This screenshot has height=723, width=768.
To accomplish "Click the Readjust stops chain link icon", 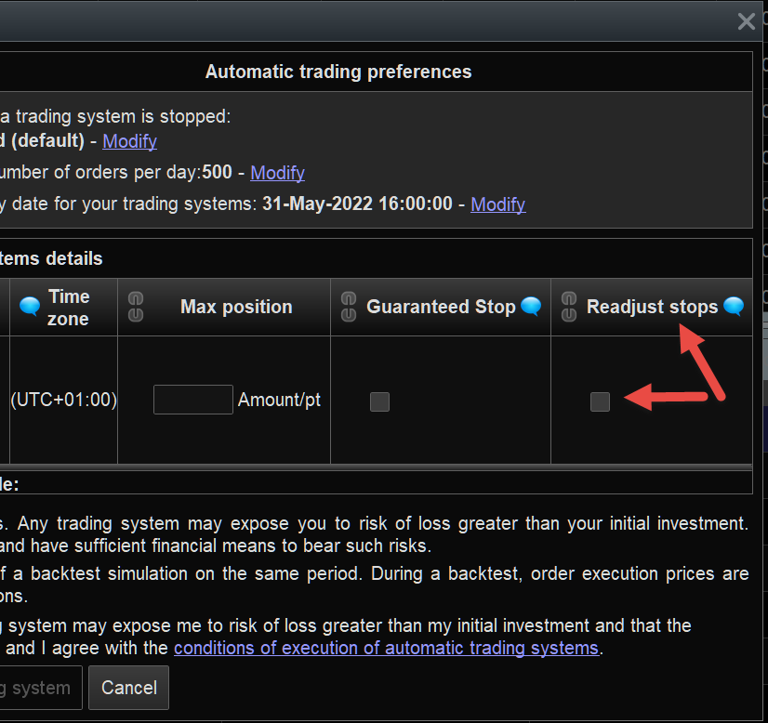I will click(569, 307).
